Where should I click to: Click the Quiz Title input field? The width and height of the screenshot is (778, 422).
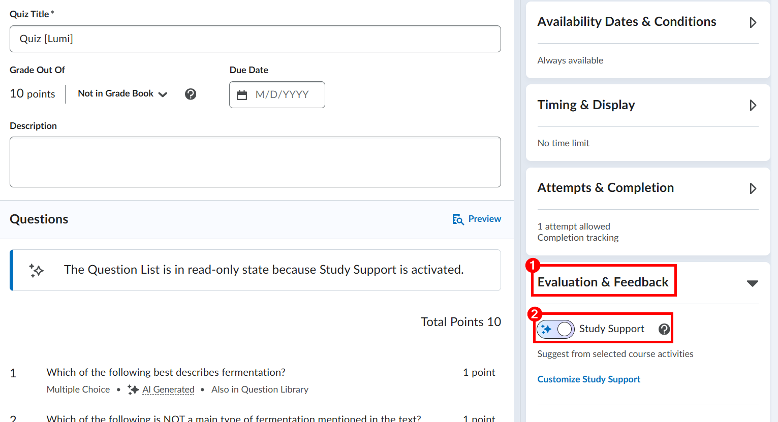(255, 39)
